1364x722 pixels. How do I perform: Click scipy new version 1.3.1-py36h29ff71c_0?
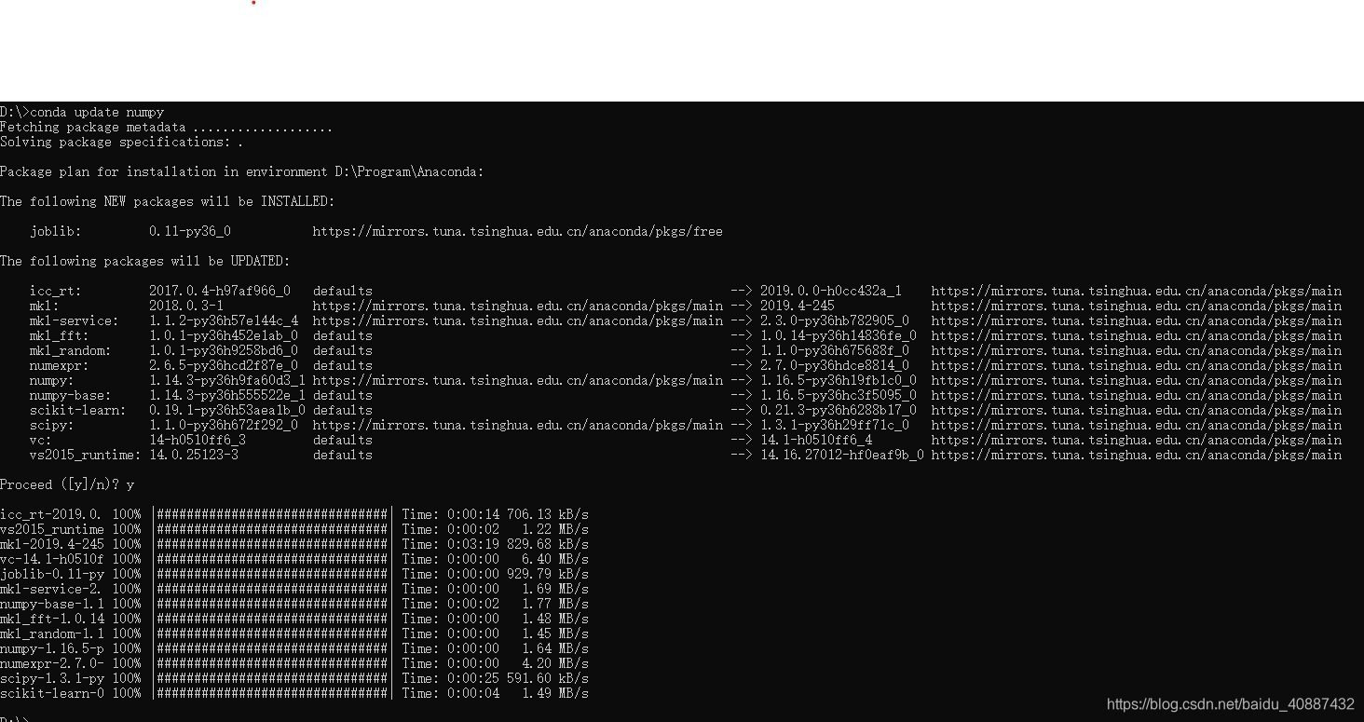[835, 425]
